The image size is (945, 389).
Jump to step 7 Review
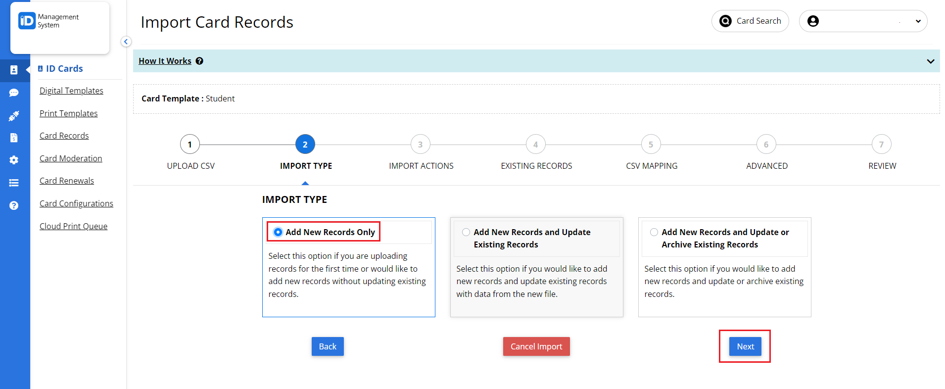[882, 145]
